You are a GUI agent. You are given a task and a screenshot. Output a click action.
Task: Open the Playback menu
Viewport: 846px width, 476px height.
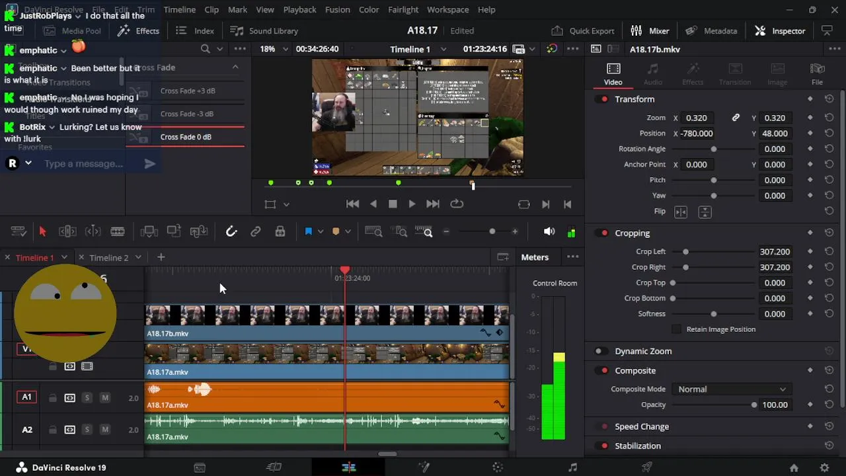299,9
